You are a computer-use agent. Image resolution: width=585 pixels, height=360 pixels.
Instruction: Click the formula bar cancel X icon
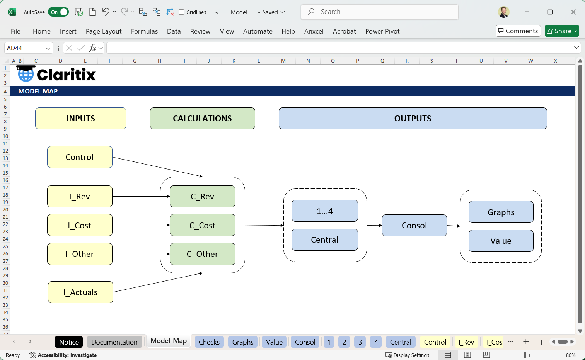coord(69,48)
